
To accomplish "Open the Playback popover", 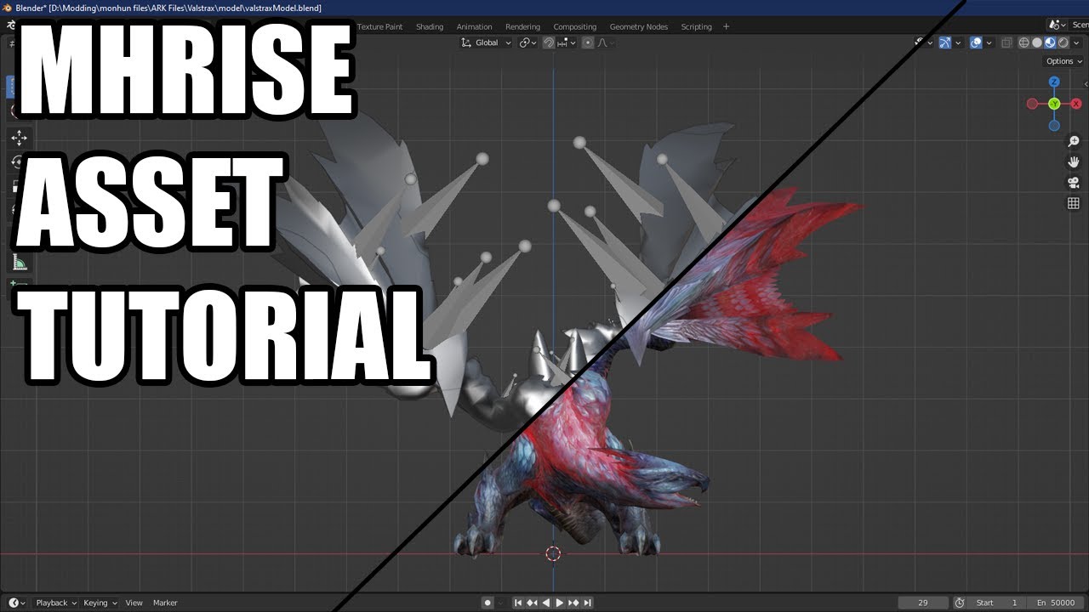I will [x=56, y=603].
